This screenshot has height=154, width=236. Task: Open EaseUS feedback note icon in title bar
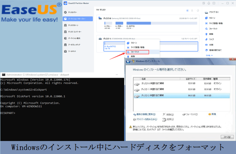204,3
